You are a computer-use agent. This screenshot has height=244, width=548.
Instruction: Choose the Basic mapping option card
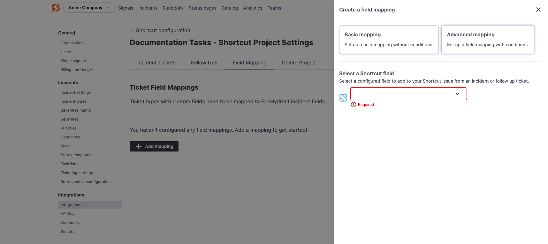pos(389,40)
